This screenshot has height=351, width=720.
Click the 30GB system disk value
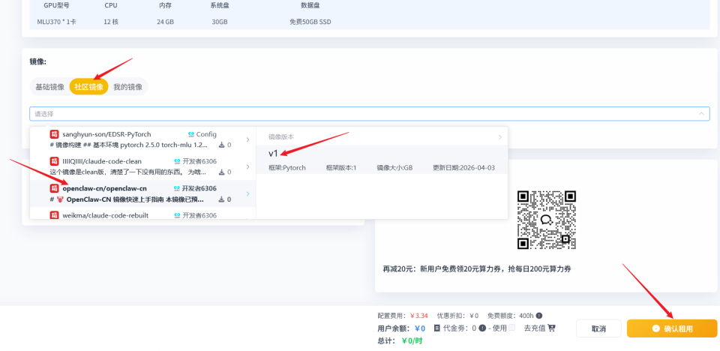(x=220, y=22)
